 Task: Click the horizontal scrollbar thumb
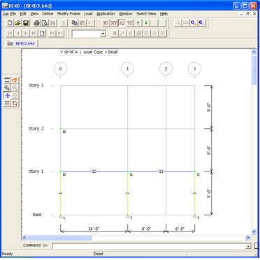pos(60,238)
